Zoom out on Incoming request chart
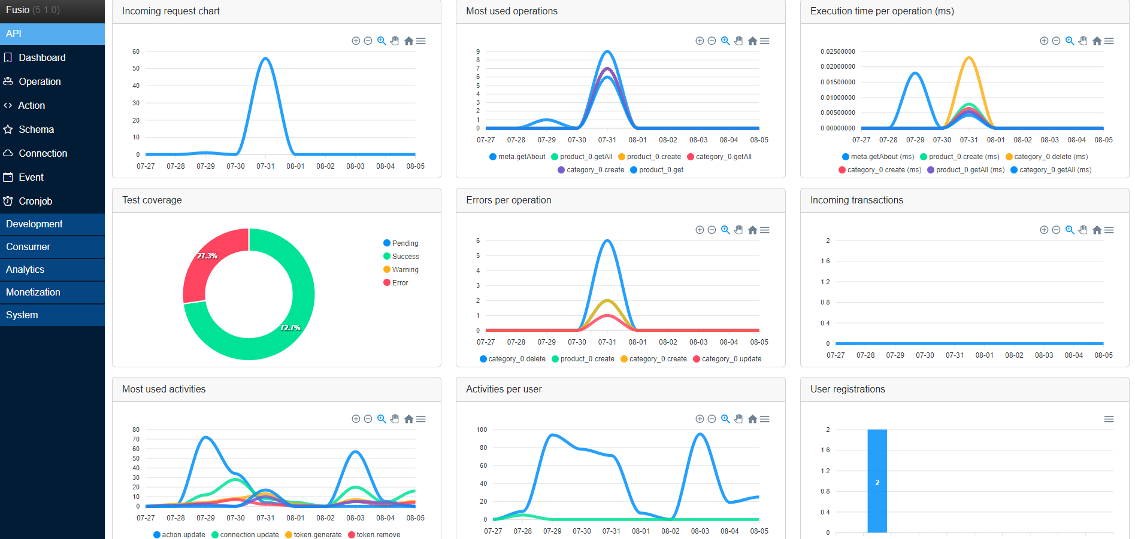 tap(368, 41)
